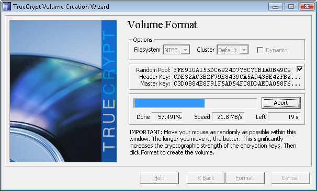The image size is (317, 191).
Task: Toggle the Random Pool display checkbox
Action: click(x=300, y=69)
